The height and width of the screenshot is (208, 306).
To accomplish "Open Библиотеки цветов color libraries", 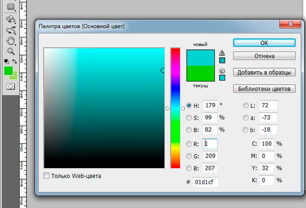I will (x=264, y=89).
